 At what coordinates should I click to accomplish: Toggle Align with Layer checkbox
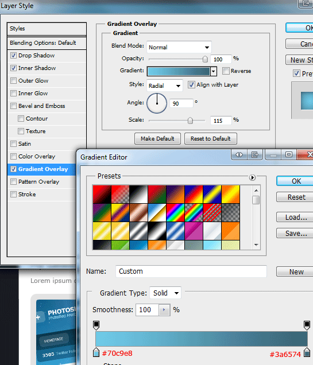coord(191,84)
